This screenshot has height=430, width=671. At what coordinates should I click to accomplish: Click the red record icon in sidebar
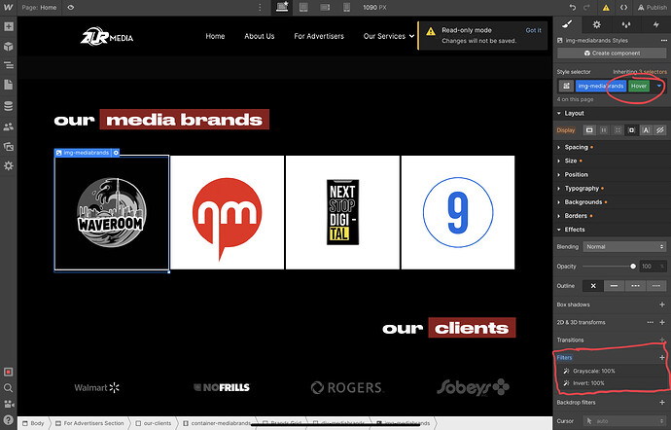pos(8,372)
